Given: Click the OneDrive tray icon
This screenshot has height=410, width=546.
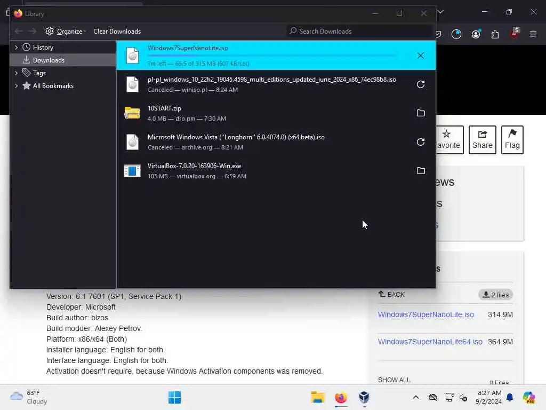Looking at the screenshot, I should [x=433, y=397].
